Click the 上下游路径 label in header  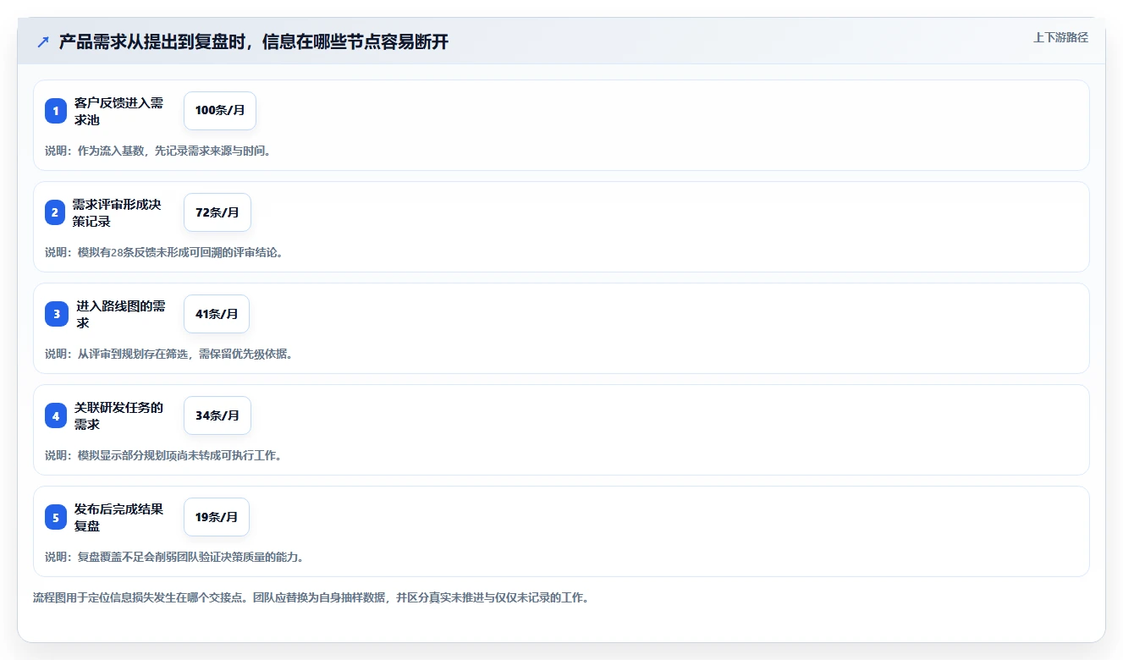pos(1060,38)
